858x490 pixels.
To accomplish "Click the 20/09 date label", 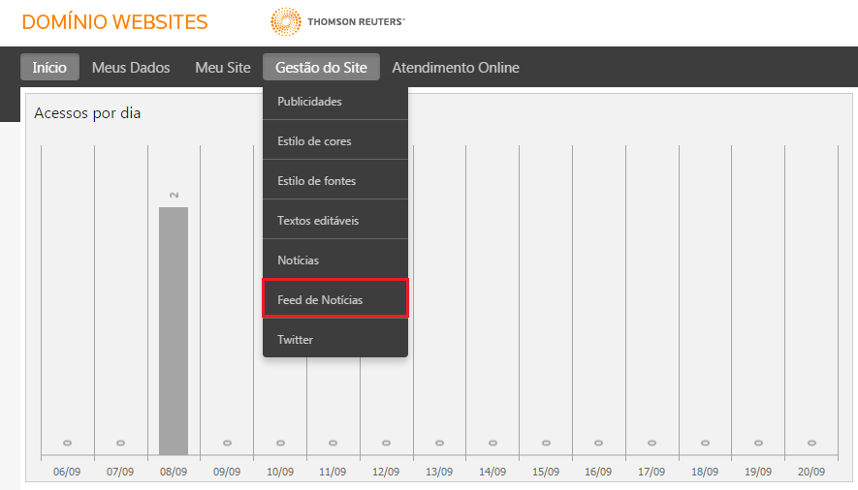I will pos(810,472).
